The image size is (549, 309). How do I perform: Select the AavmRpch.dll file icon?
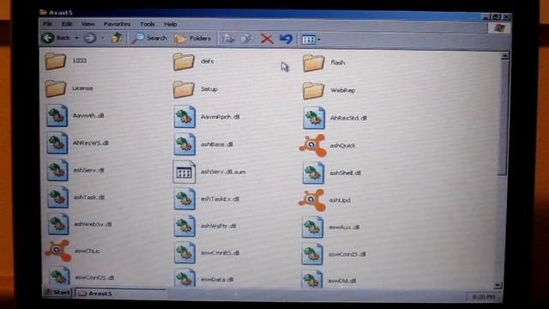[x=184, y=117]
